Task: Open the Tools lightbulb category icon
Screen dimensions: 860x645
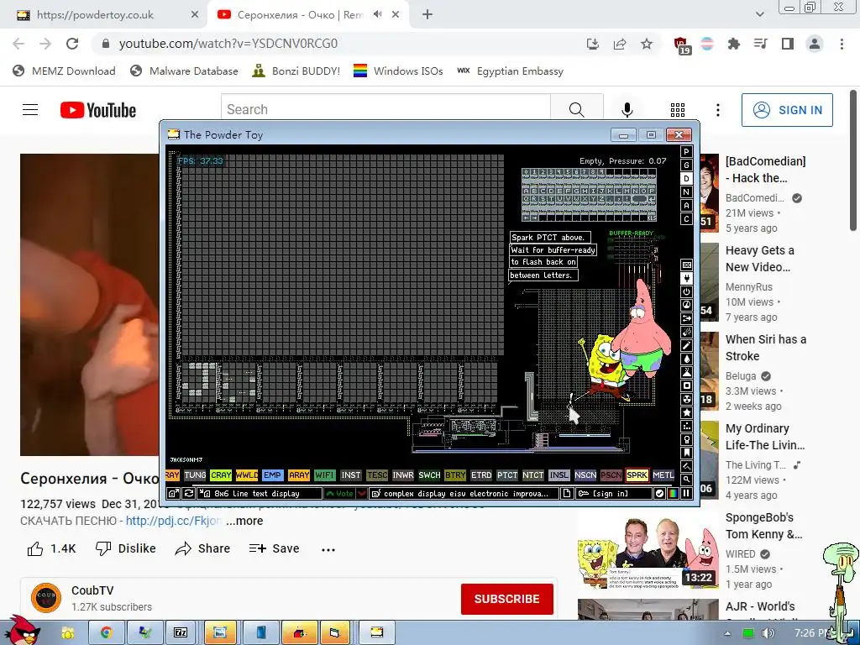Action: pyautogui.click(x=686, y=439)
